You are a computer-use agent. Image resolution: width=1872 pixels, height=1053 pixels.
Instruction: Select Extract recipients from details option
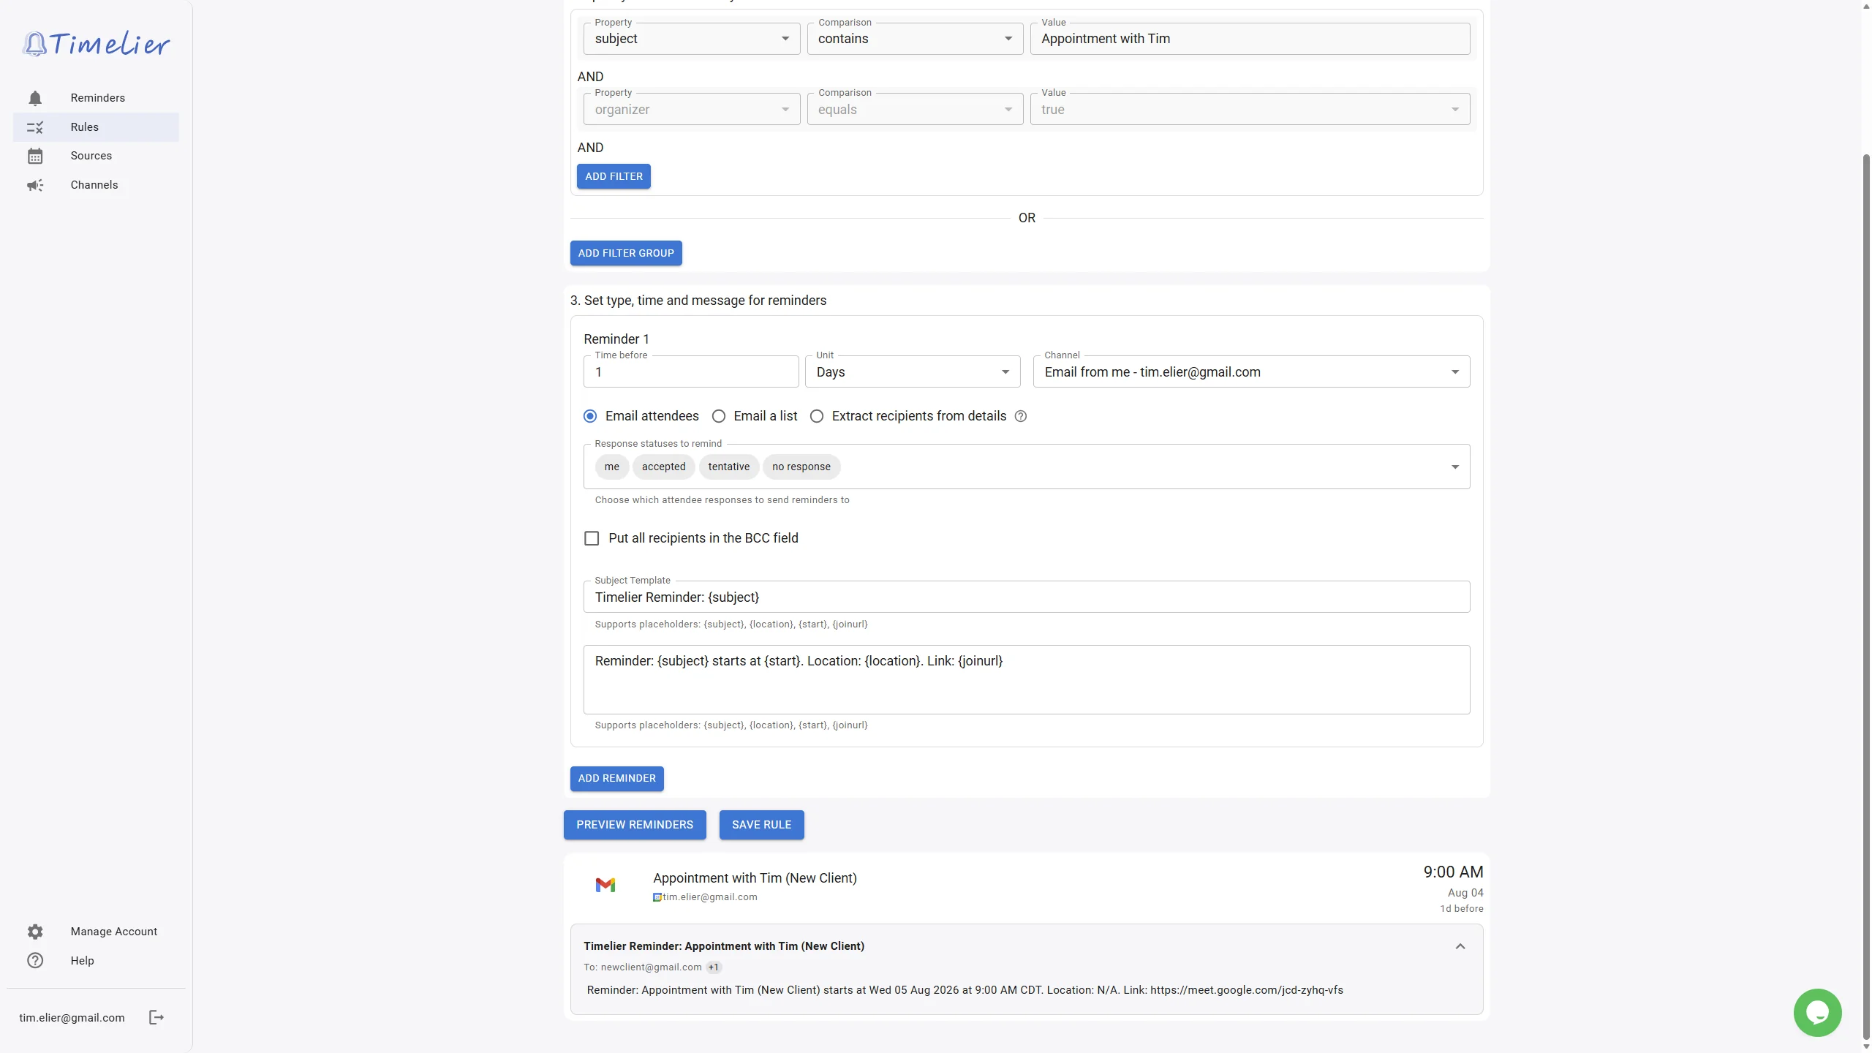[817, 416]
